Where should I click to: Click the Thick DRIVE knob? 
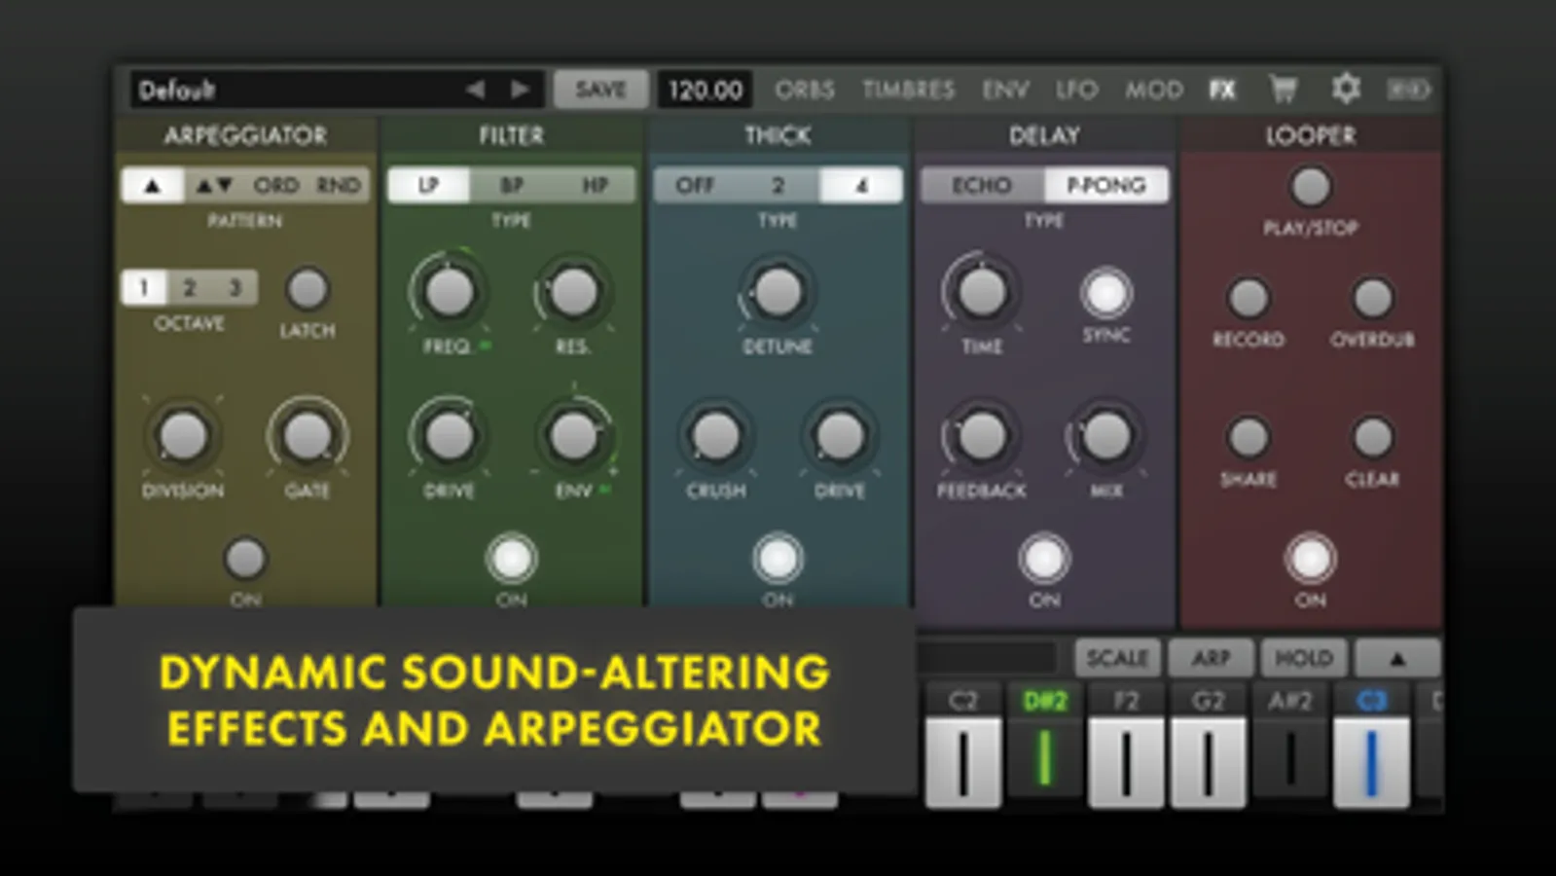tap(840, 435)
